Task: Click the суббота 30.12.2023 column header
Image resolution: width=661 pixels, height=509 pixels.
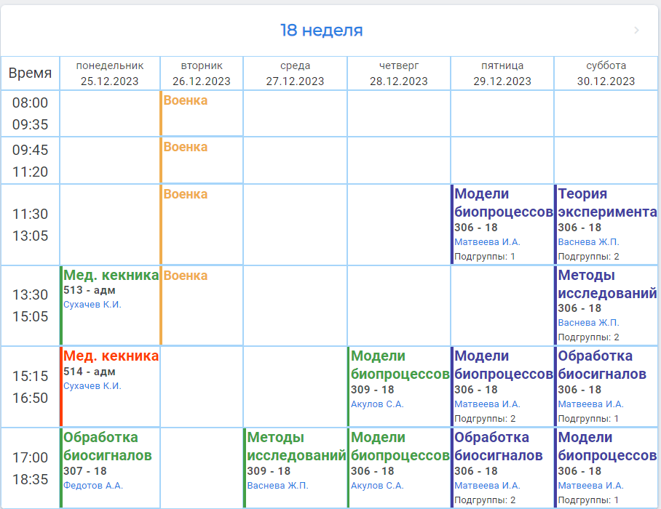Action: pyautogui.click(x=606, y=73)
